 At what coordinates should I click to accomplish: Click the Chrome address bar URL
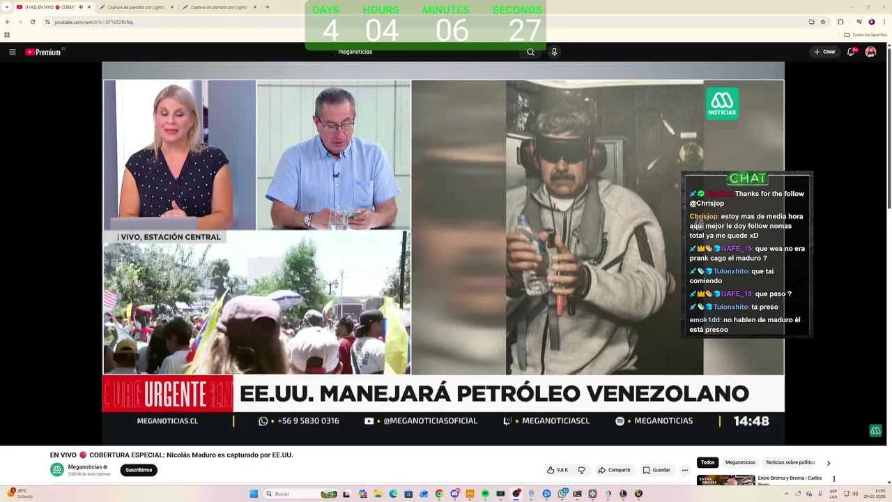tap(93, 22)
